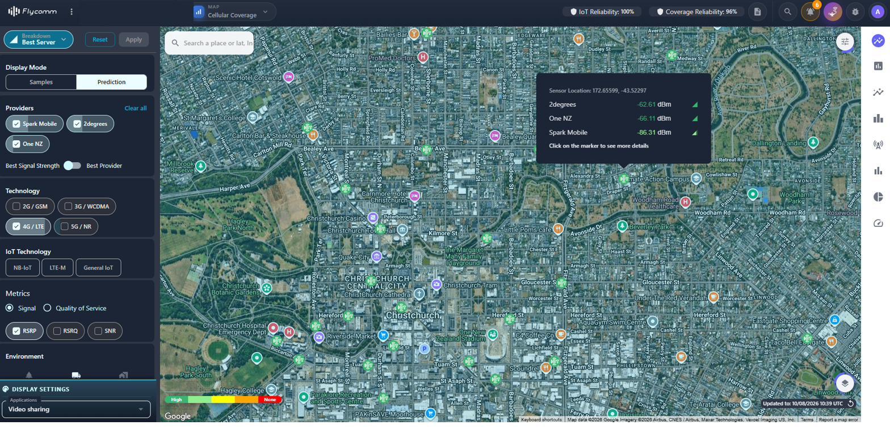Click the yellow legend swatch

click(223, 399)
